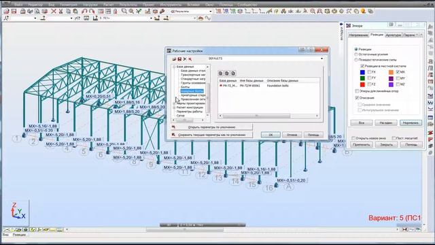The height and width of the screenshot is (245, 435).
Task: Click the tab scroll arrow in Эпюра panel
Action: tap(421, 35)
